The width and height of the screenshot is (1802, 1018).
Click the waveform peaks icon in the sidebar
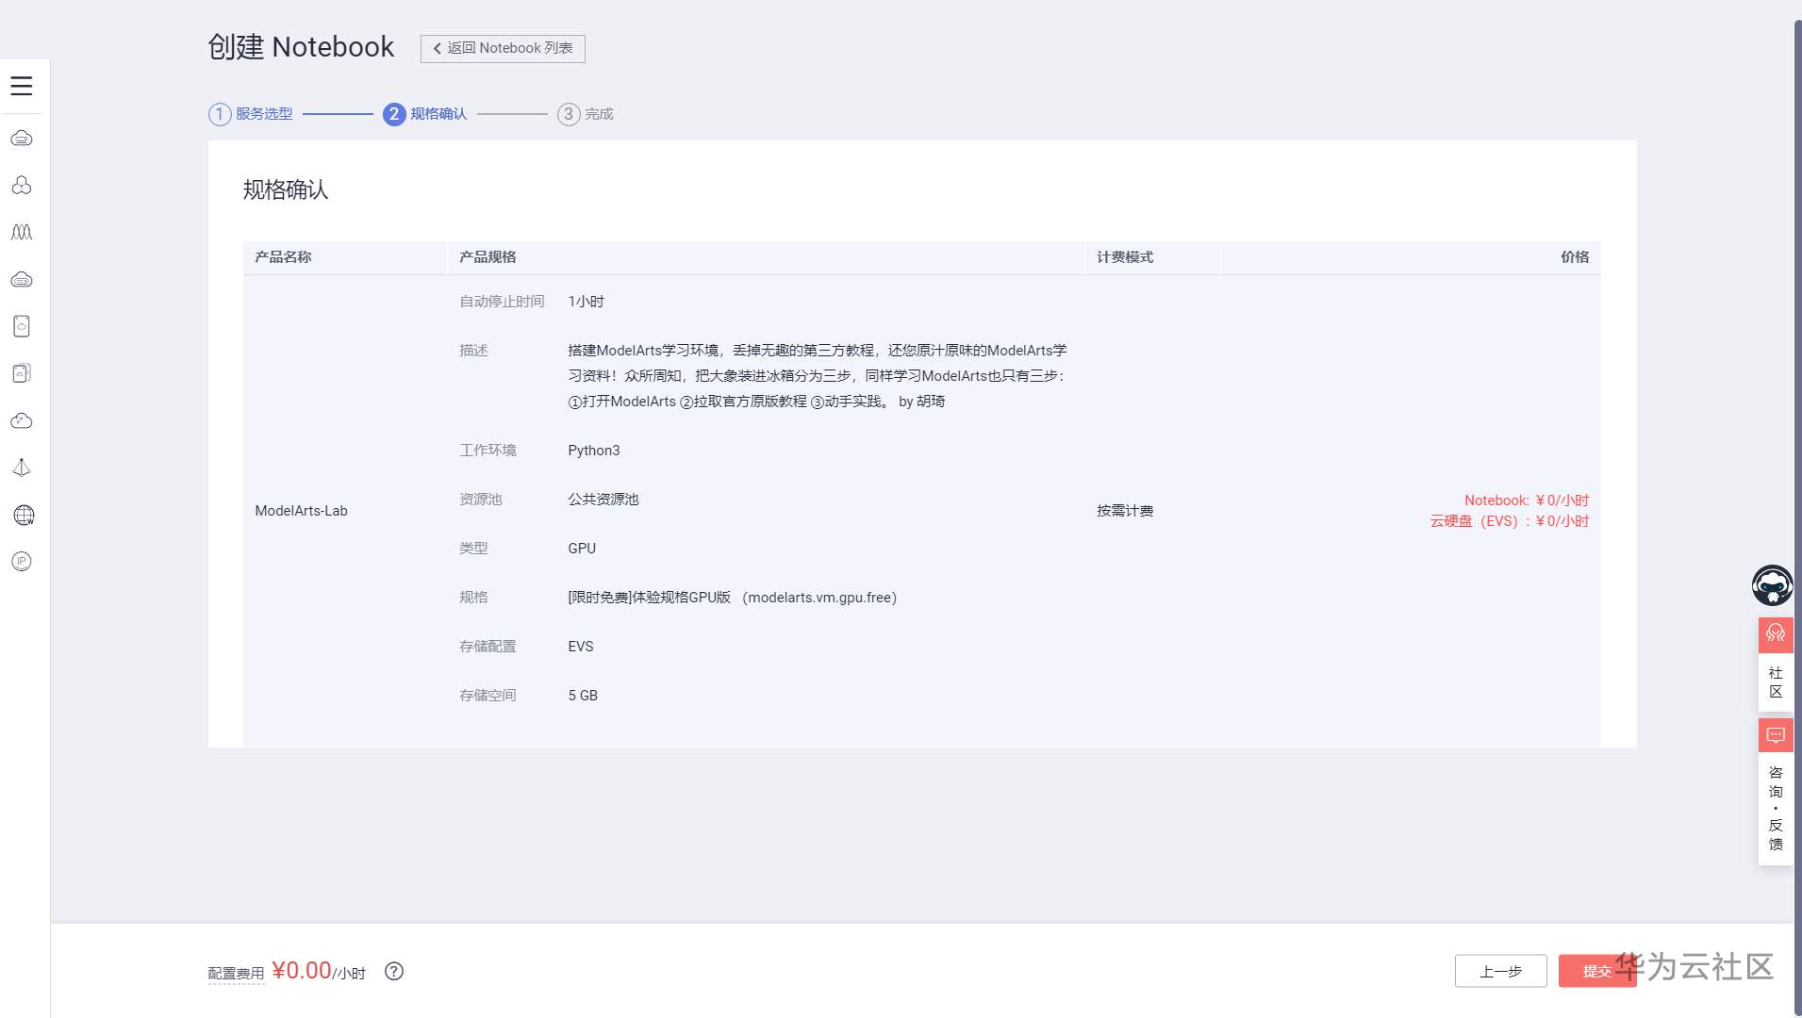point(22,232)
